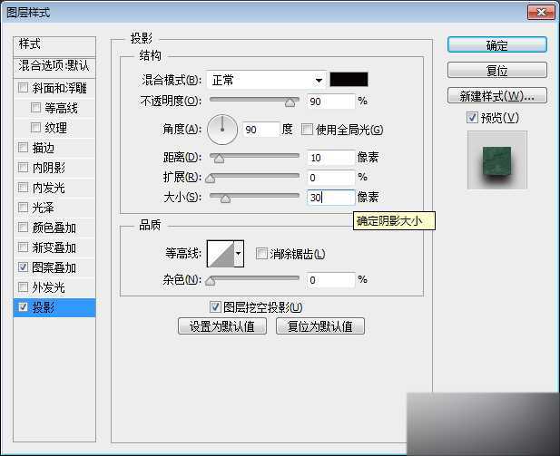Click 复位为默认值 button
Screen dimensions: 560x456
pos(320,326)
